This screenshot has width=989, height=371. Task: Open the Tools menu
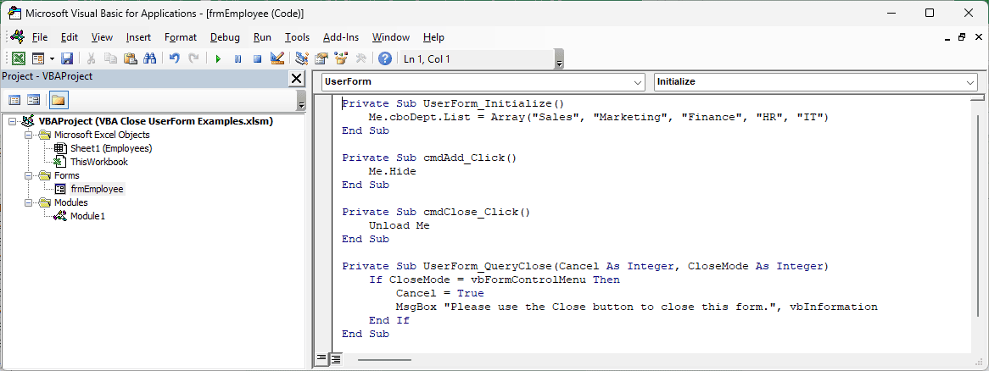(x=297, y=37)
